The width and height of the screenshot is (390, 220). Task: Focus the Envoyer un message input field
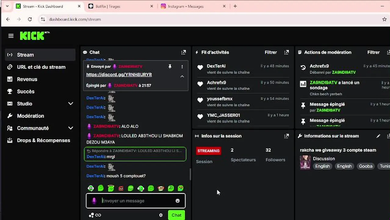136,201
